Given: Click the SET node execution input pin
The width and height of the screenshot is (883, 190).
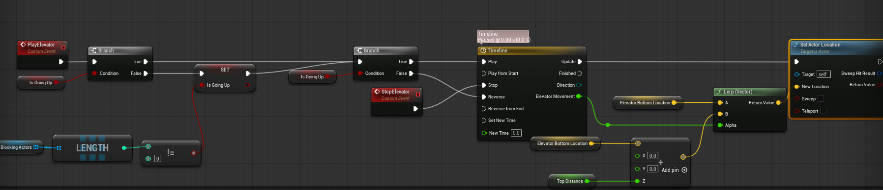Looking at the screenshot, I should tap(202, 73).
